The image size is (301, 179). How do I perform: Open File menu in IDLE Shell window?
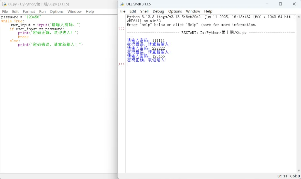[122, 11]
